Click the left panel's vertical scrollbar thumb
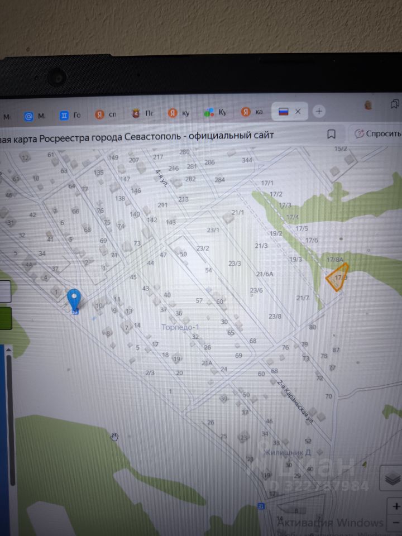Viewport: 402px width, 536px height. pos(10,420)
